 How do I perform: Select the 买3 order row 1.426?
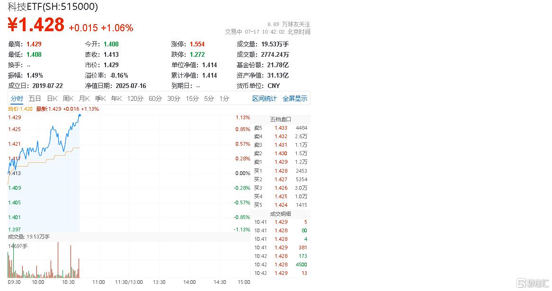281,188
